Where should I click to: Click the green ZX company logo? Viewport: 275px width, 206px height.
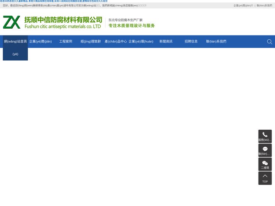point(11,22)
